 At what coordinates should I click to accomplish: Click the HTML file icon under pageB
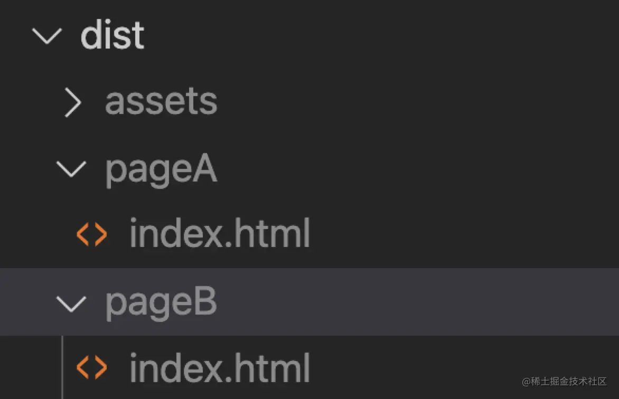click(92, 367)
